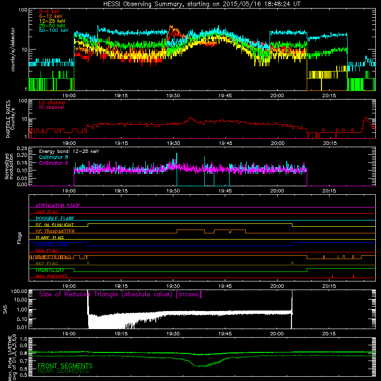The image size is (381, 381).
Task: Click the AAZ_FLAG label
Action: click(x=47, y=263)
